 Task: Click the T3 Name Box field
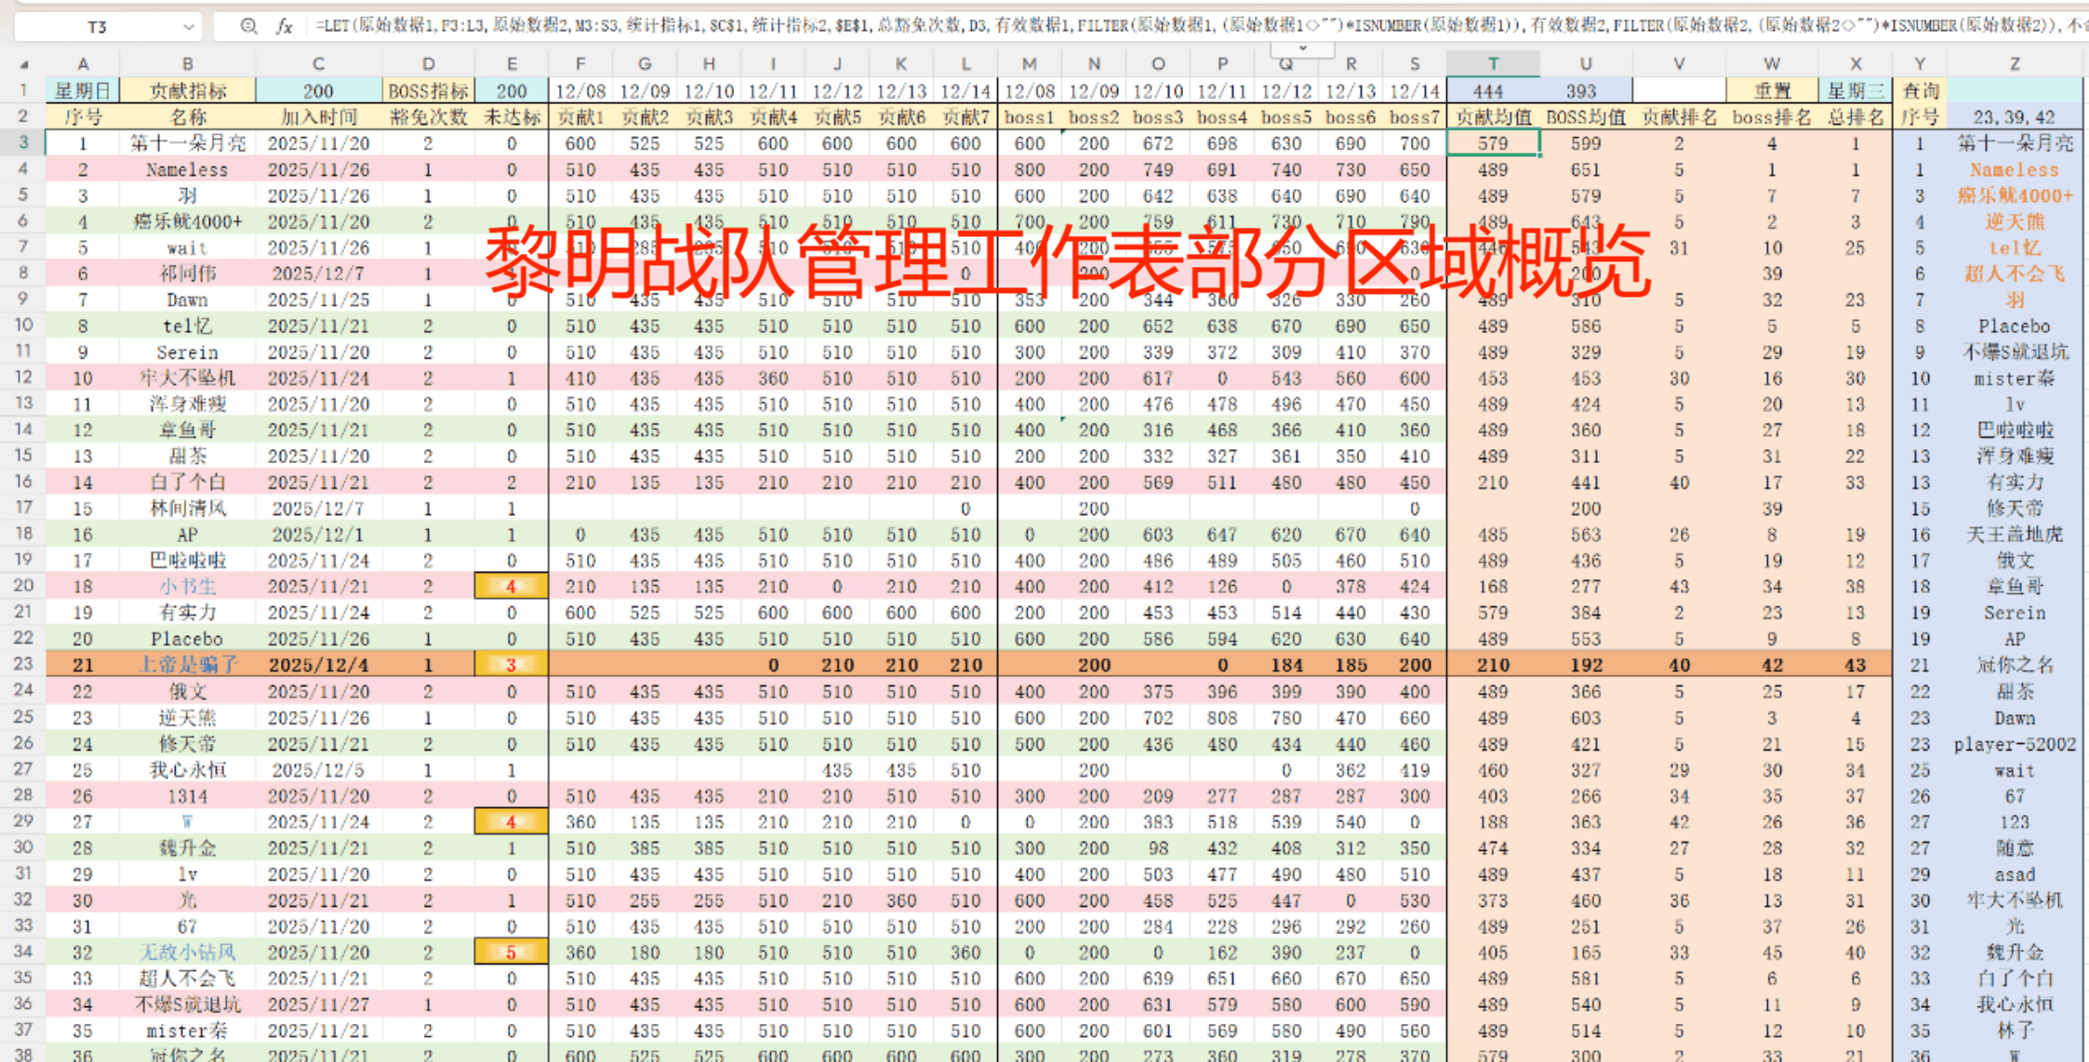click(x=97, y=27)
